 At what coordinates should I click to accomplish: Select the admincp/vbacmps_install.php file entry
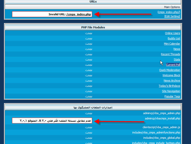pos(162,118)
